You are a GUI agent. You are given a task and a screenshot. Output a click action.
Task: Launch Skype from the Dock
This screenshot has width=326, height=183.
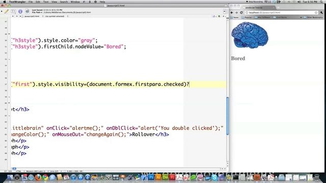pyautogui.click(x=214, y=177)
